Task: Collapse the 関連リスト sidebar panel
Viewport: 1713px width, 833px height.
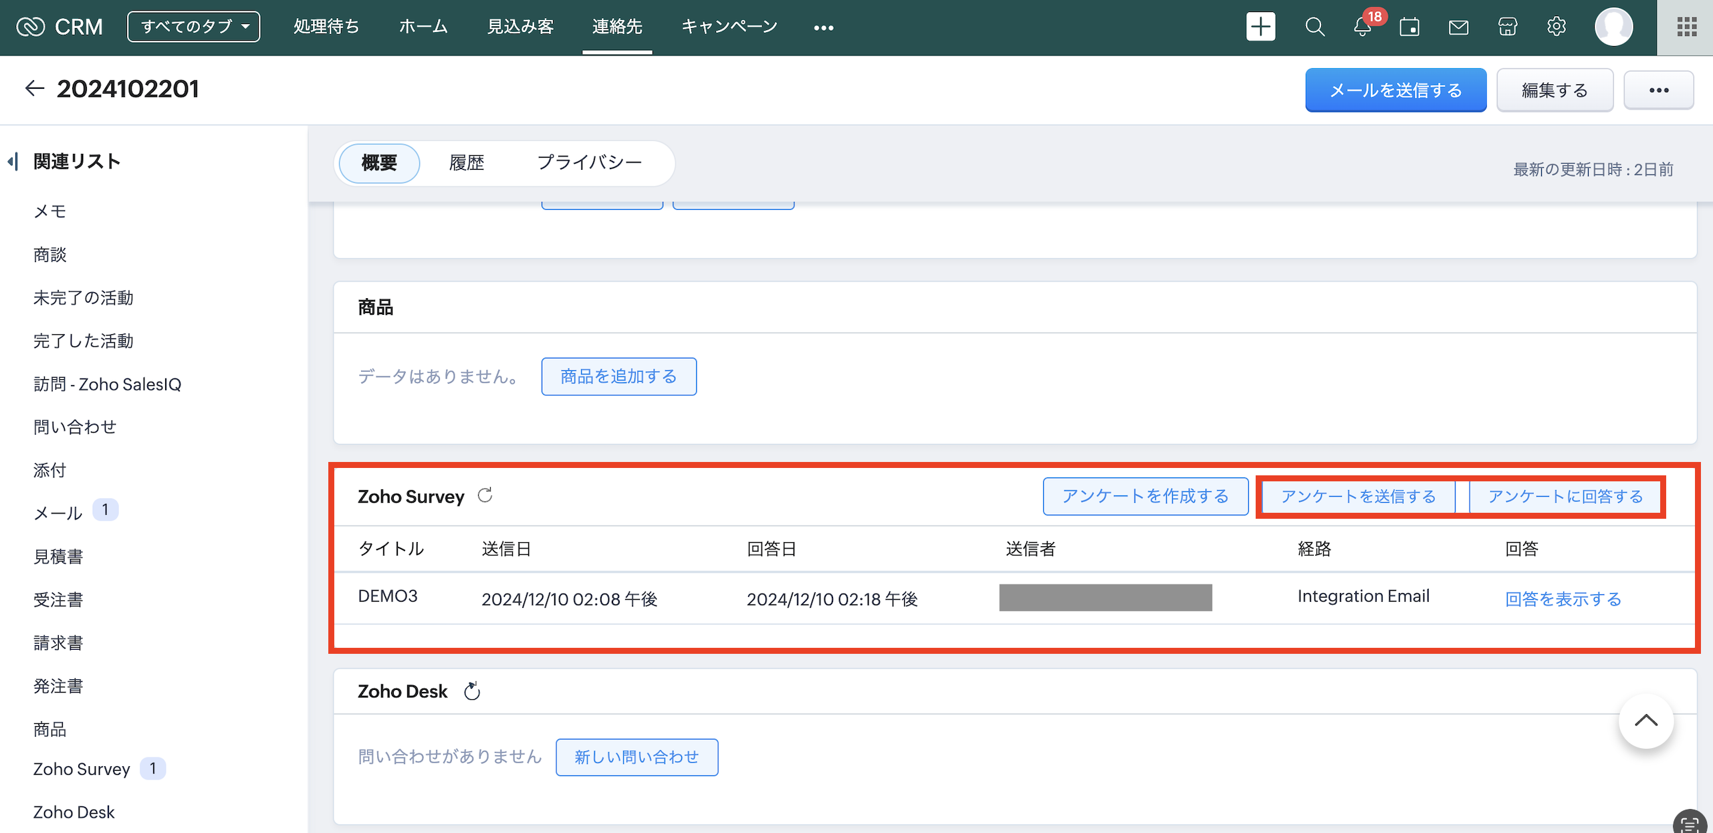Action: (12, 161)
